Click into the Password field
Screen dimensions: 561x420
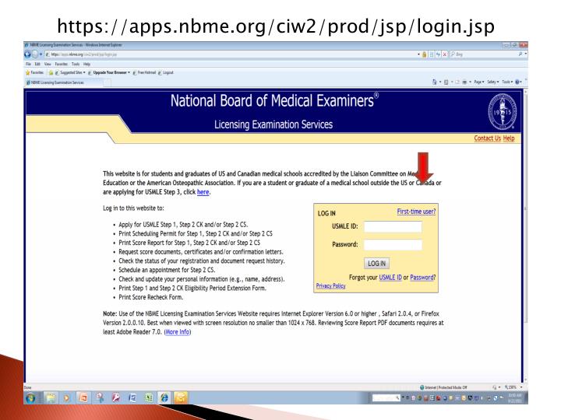[x=393, y=245]
